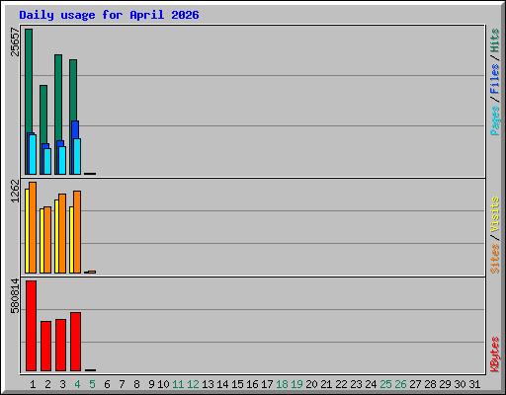Viewport: 506px width, 395px height.
Task: Click the cyan Pages bar for day 4
Action: pyautogui.click(x=77, y=156)
